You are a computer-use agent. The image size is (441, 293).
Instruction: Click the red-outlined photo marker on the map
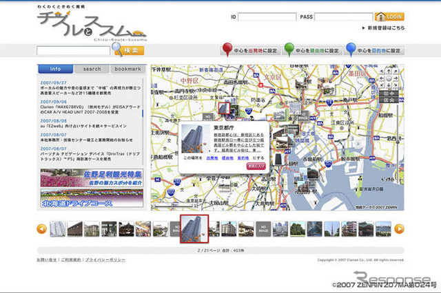pos(224,109)
